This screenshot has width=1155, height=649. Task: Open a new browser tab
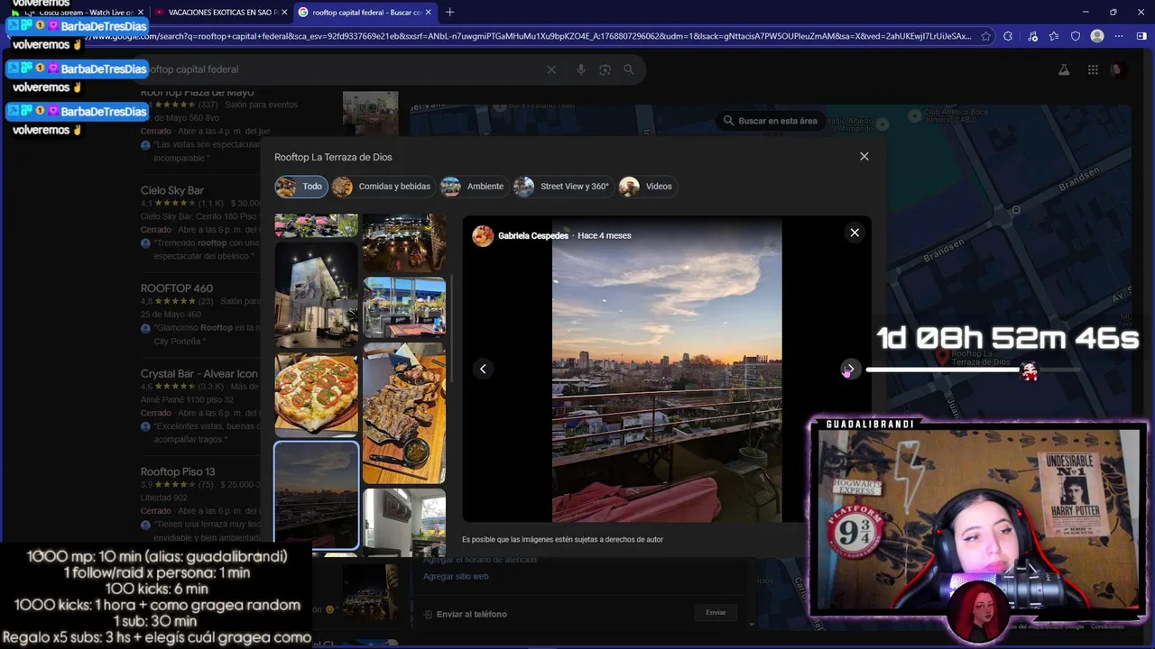pos(449,13)
